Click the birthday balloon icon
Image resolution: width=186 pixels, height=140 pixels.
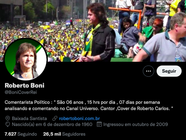click(8, 124)
